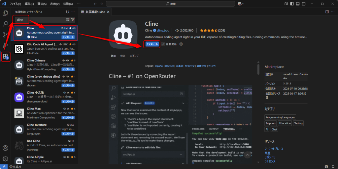Toggle the bottom panel layout icon
This screenshot has height=169, width=338.
coord(297,4)
